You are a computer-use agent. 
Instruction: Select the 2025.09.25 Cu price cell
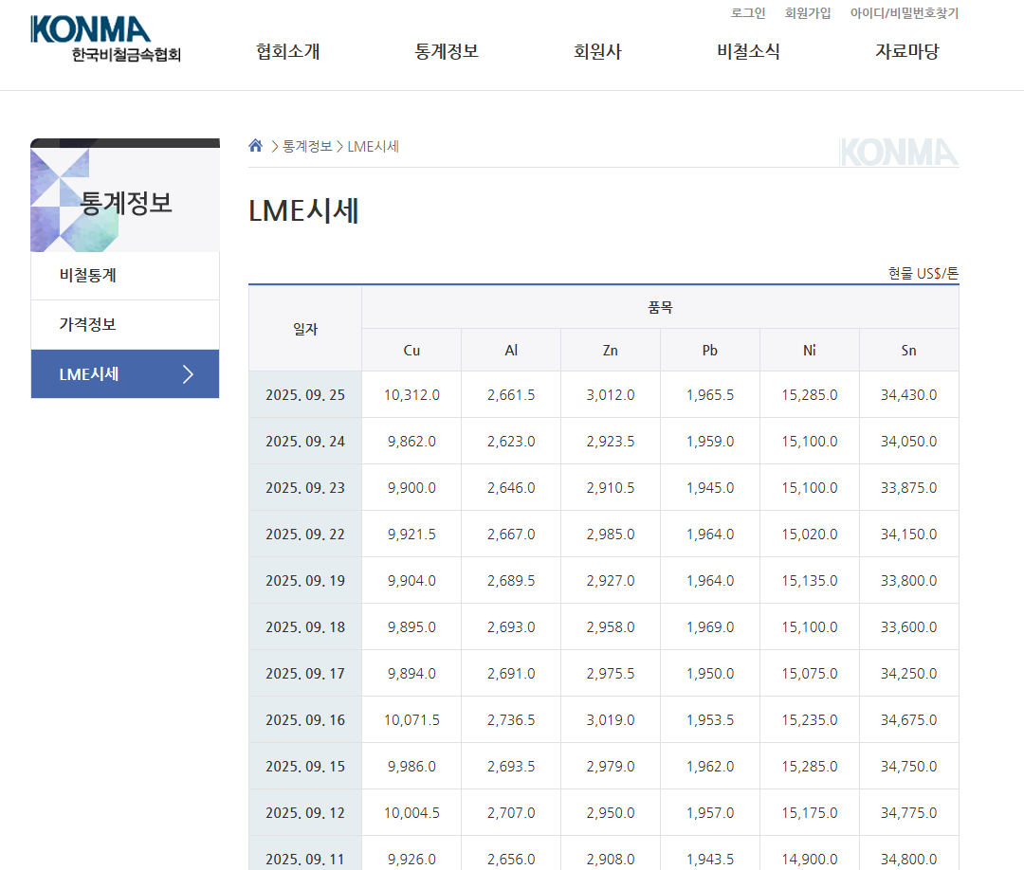(x=411, y=395)
